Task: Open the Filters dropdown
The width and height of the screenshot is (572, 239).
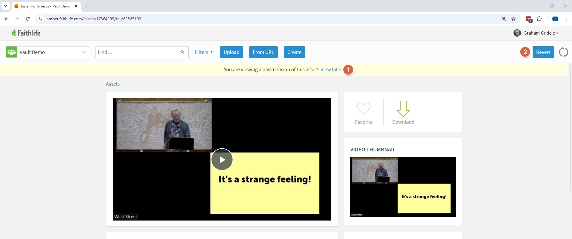Action: (x=203, y=52)
